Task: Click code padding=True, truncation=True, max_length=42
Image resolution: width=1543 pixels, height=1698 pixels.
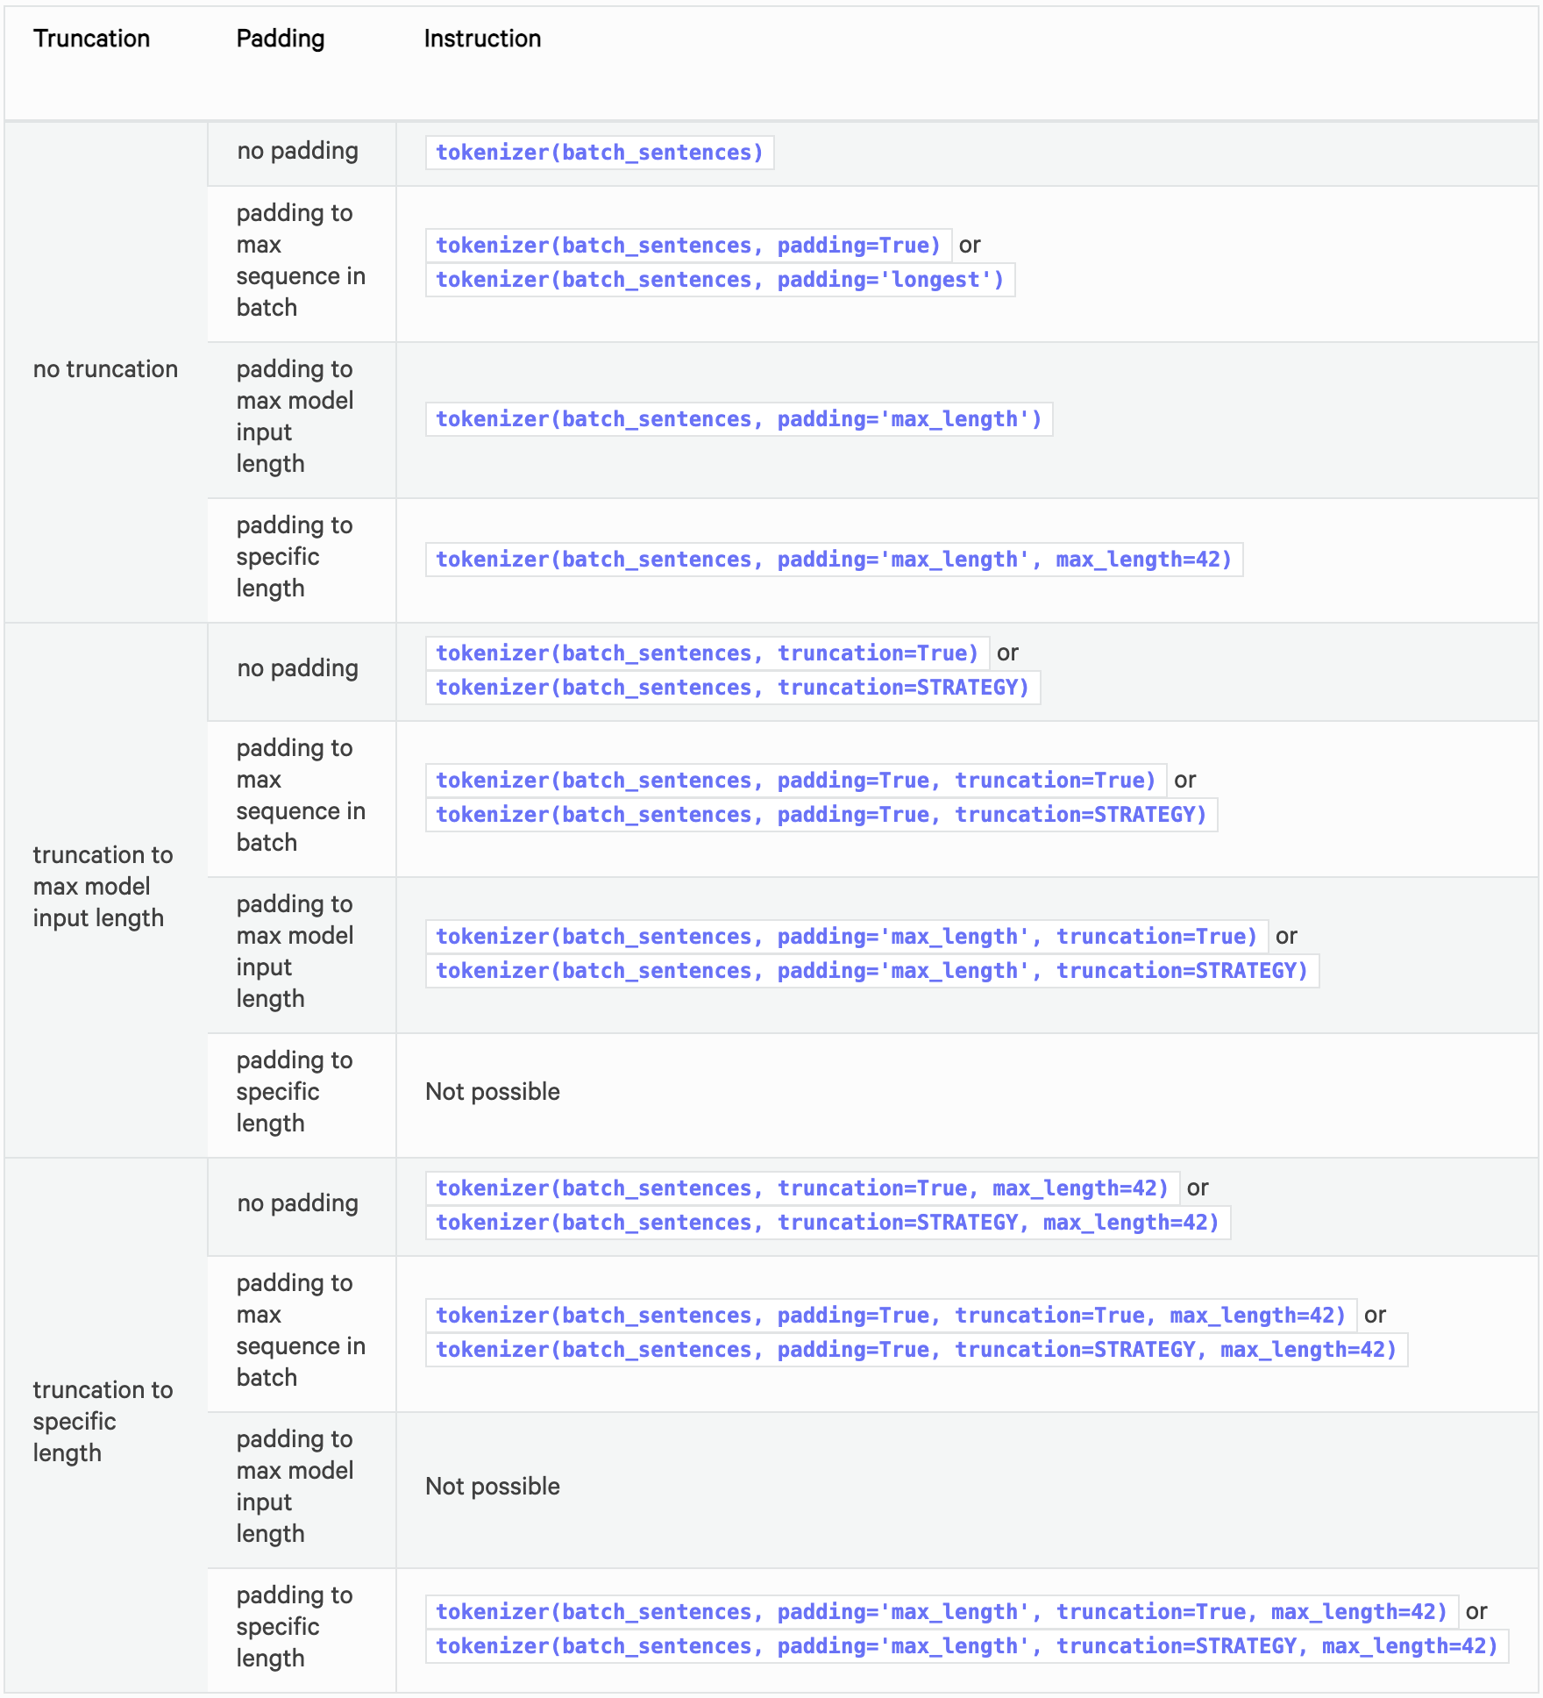Action: pyautogui.click(x=891, y=1316)
